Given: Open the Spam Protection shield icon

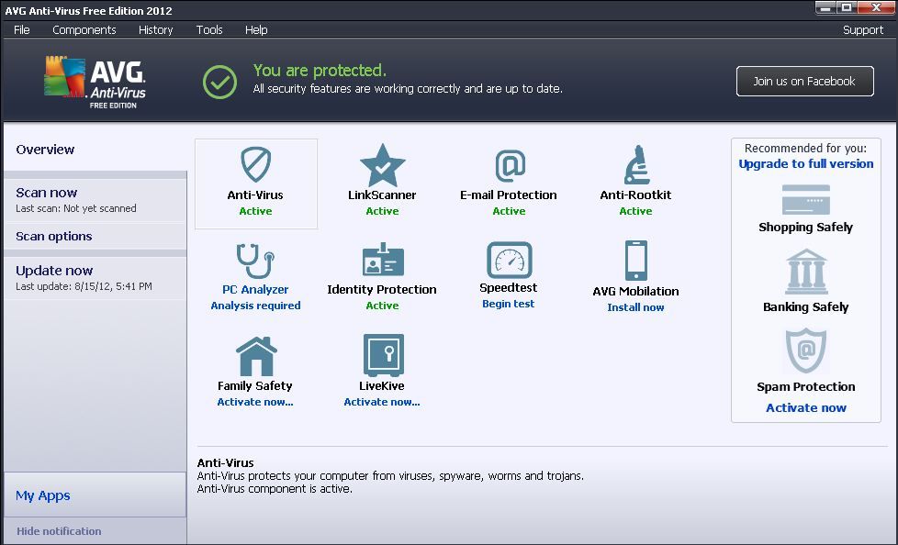Looking at the screenshot, I should (806, 350).
